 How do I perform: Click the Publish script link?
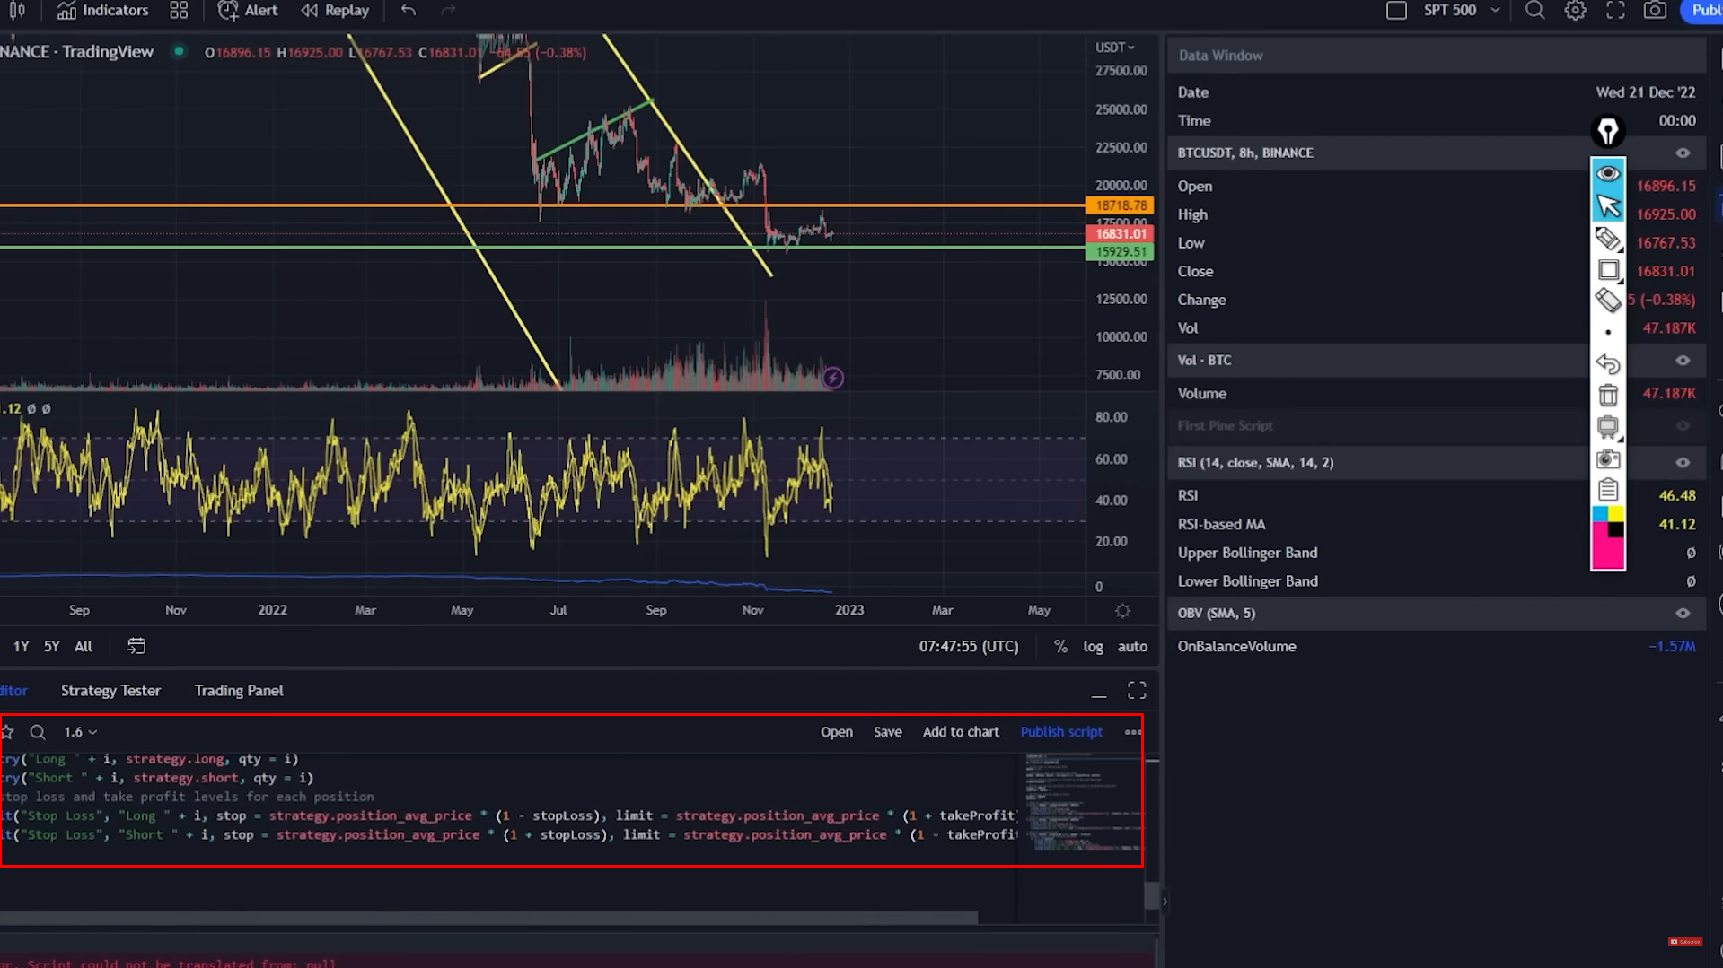click(x=1061, y=732)
